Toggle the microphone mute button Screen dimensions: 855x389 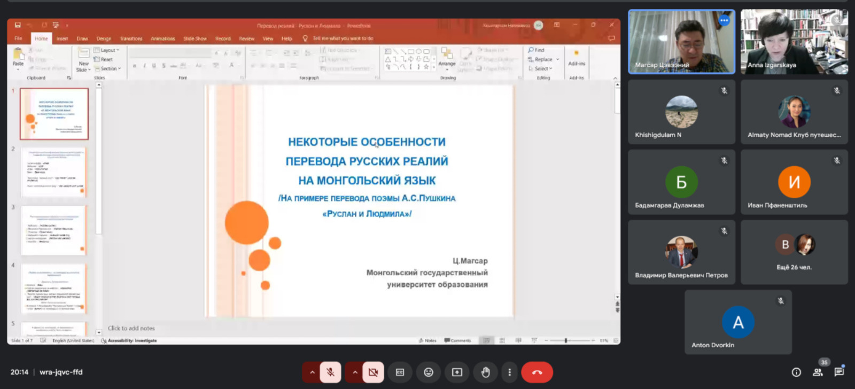pos(330,372)
